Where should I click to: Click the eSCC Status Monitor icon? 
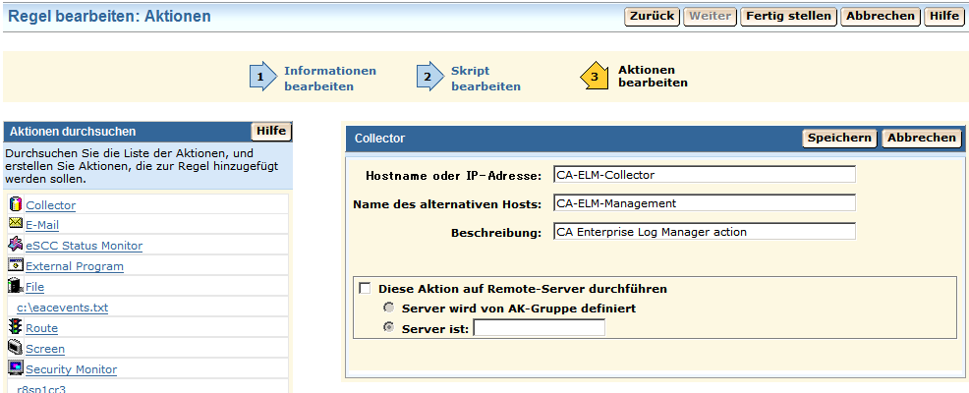[16, 245]
